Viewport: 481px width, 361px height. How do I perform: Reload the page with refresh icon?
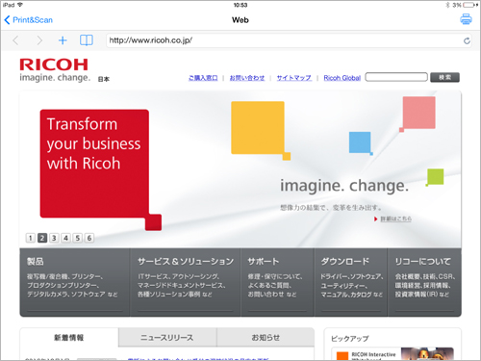(467, 40)
